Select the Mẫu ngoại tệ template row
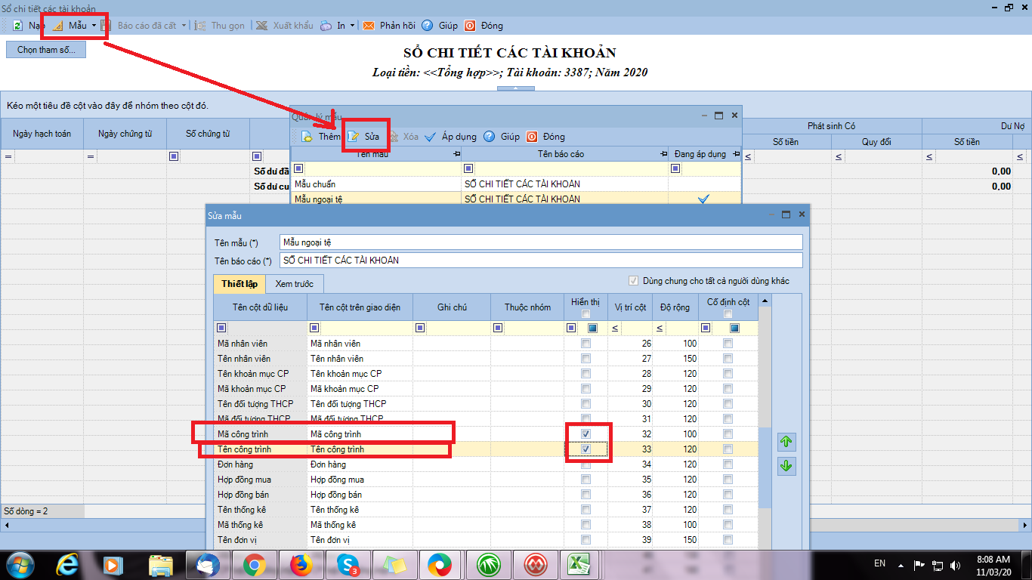Viewport: 1032px width, 580px height. (x=516, y=199)
